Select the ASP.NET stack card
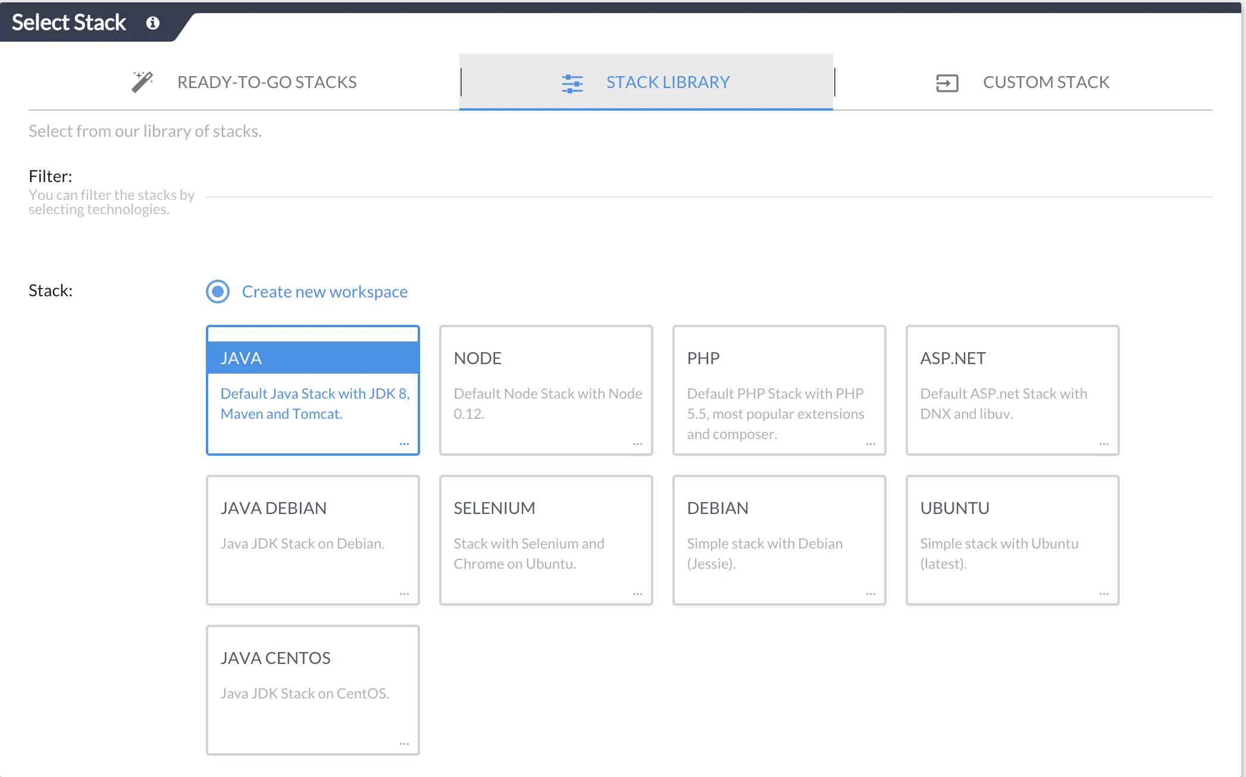 (1013, 390)
